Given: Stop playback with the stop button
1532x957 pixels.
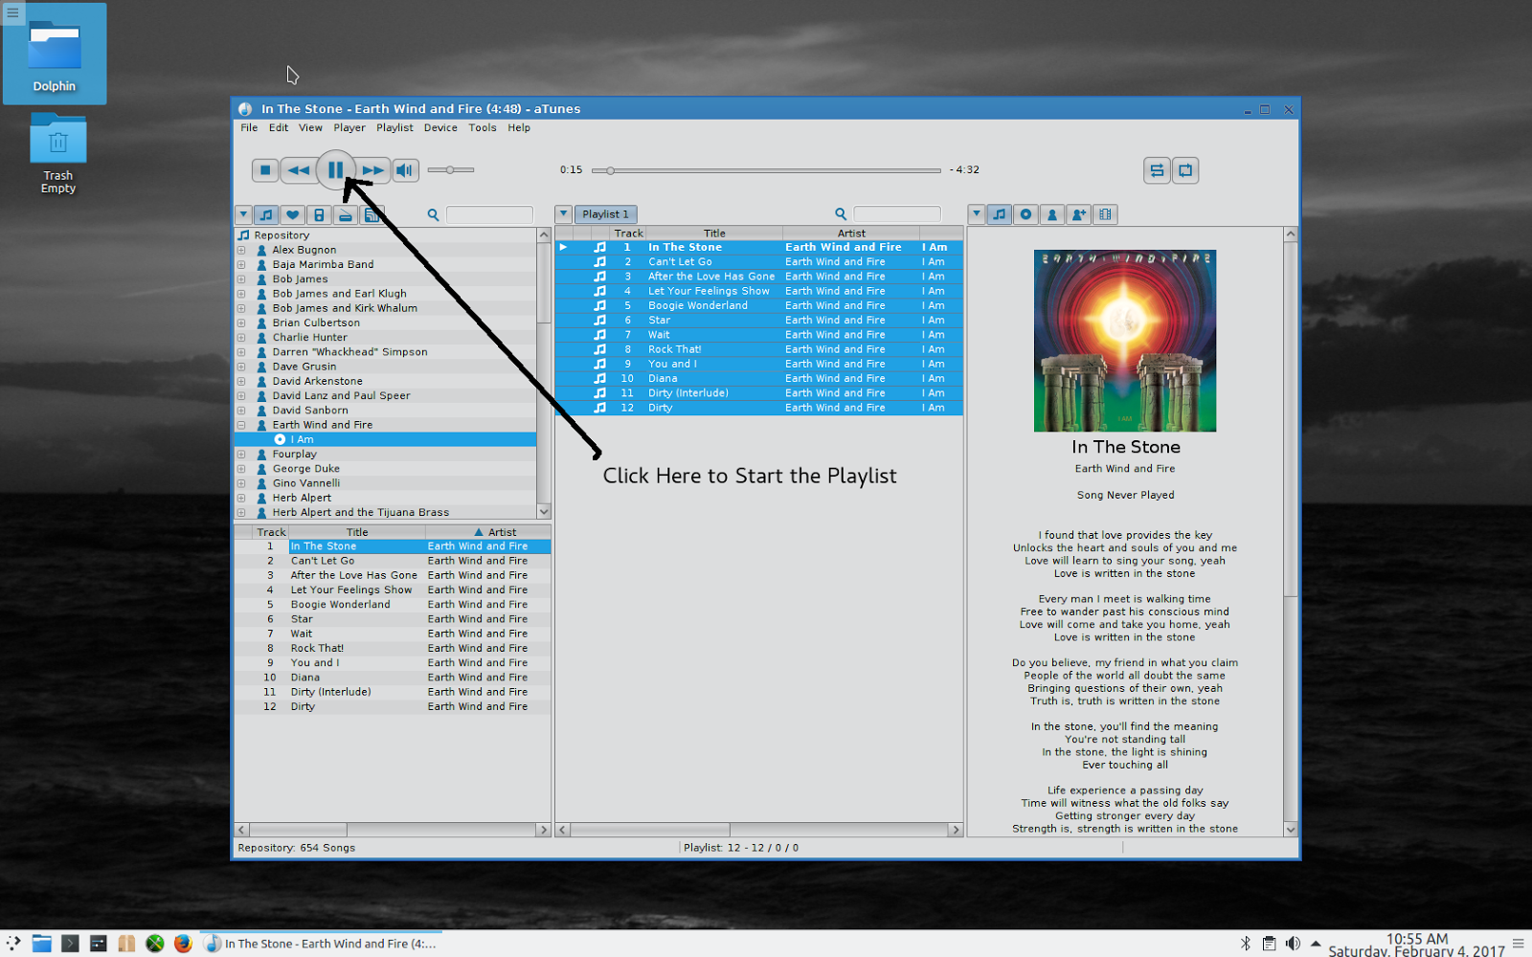Looking at the screenshot, I should click(x=265, y=170).
